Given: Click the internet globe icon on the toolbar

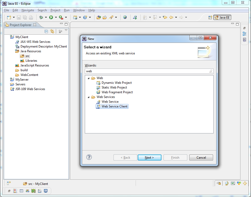Looking at the screenshot, I should (124, 17).
